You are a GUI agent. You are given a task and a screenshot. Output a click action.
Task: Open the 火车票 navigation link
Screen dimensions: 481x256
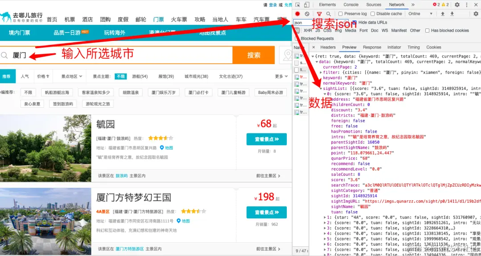[x=179, y=19]
